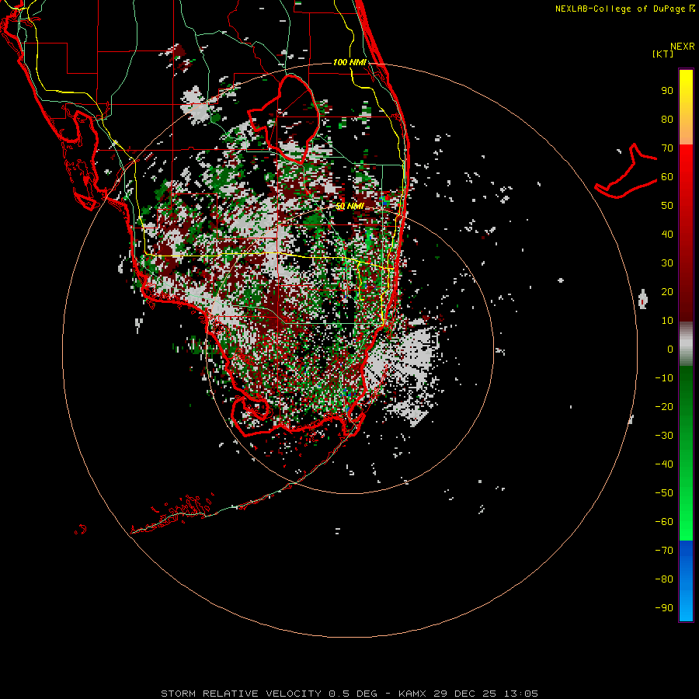Click the -90 value on the velocity scale
Viewport: 699px width, 699px height.
pos(664,608)
